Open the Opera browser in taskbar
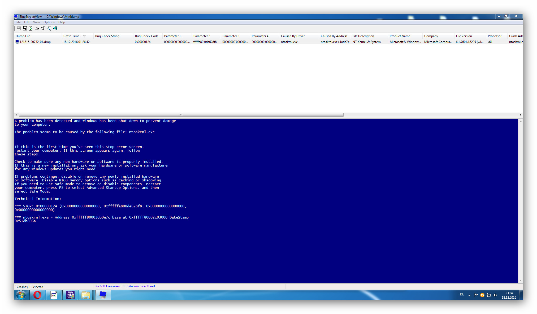Screen dimensions: 537x314 pyautogui.click(x=37, y=295)
